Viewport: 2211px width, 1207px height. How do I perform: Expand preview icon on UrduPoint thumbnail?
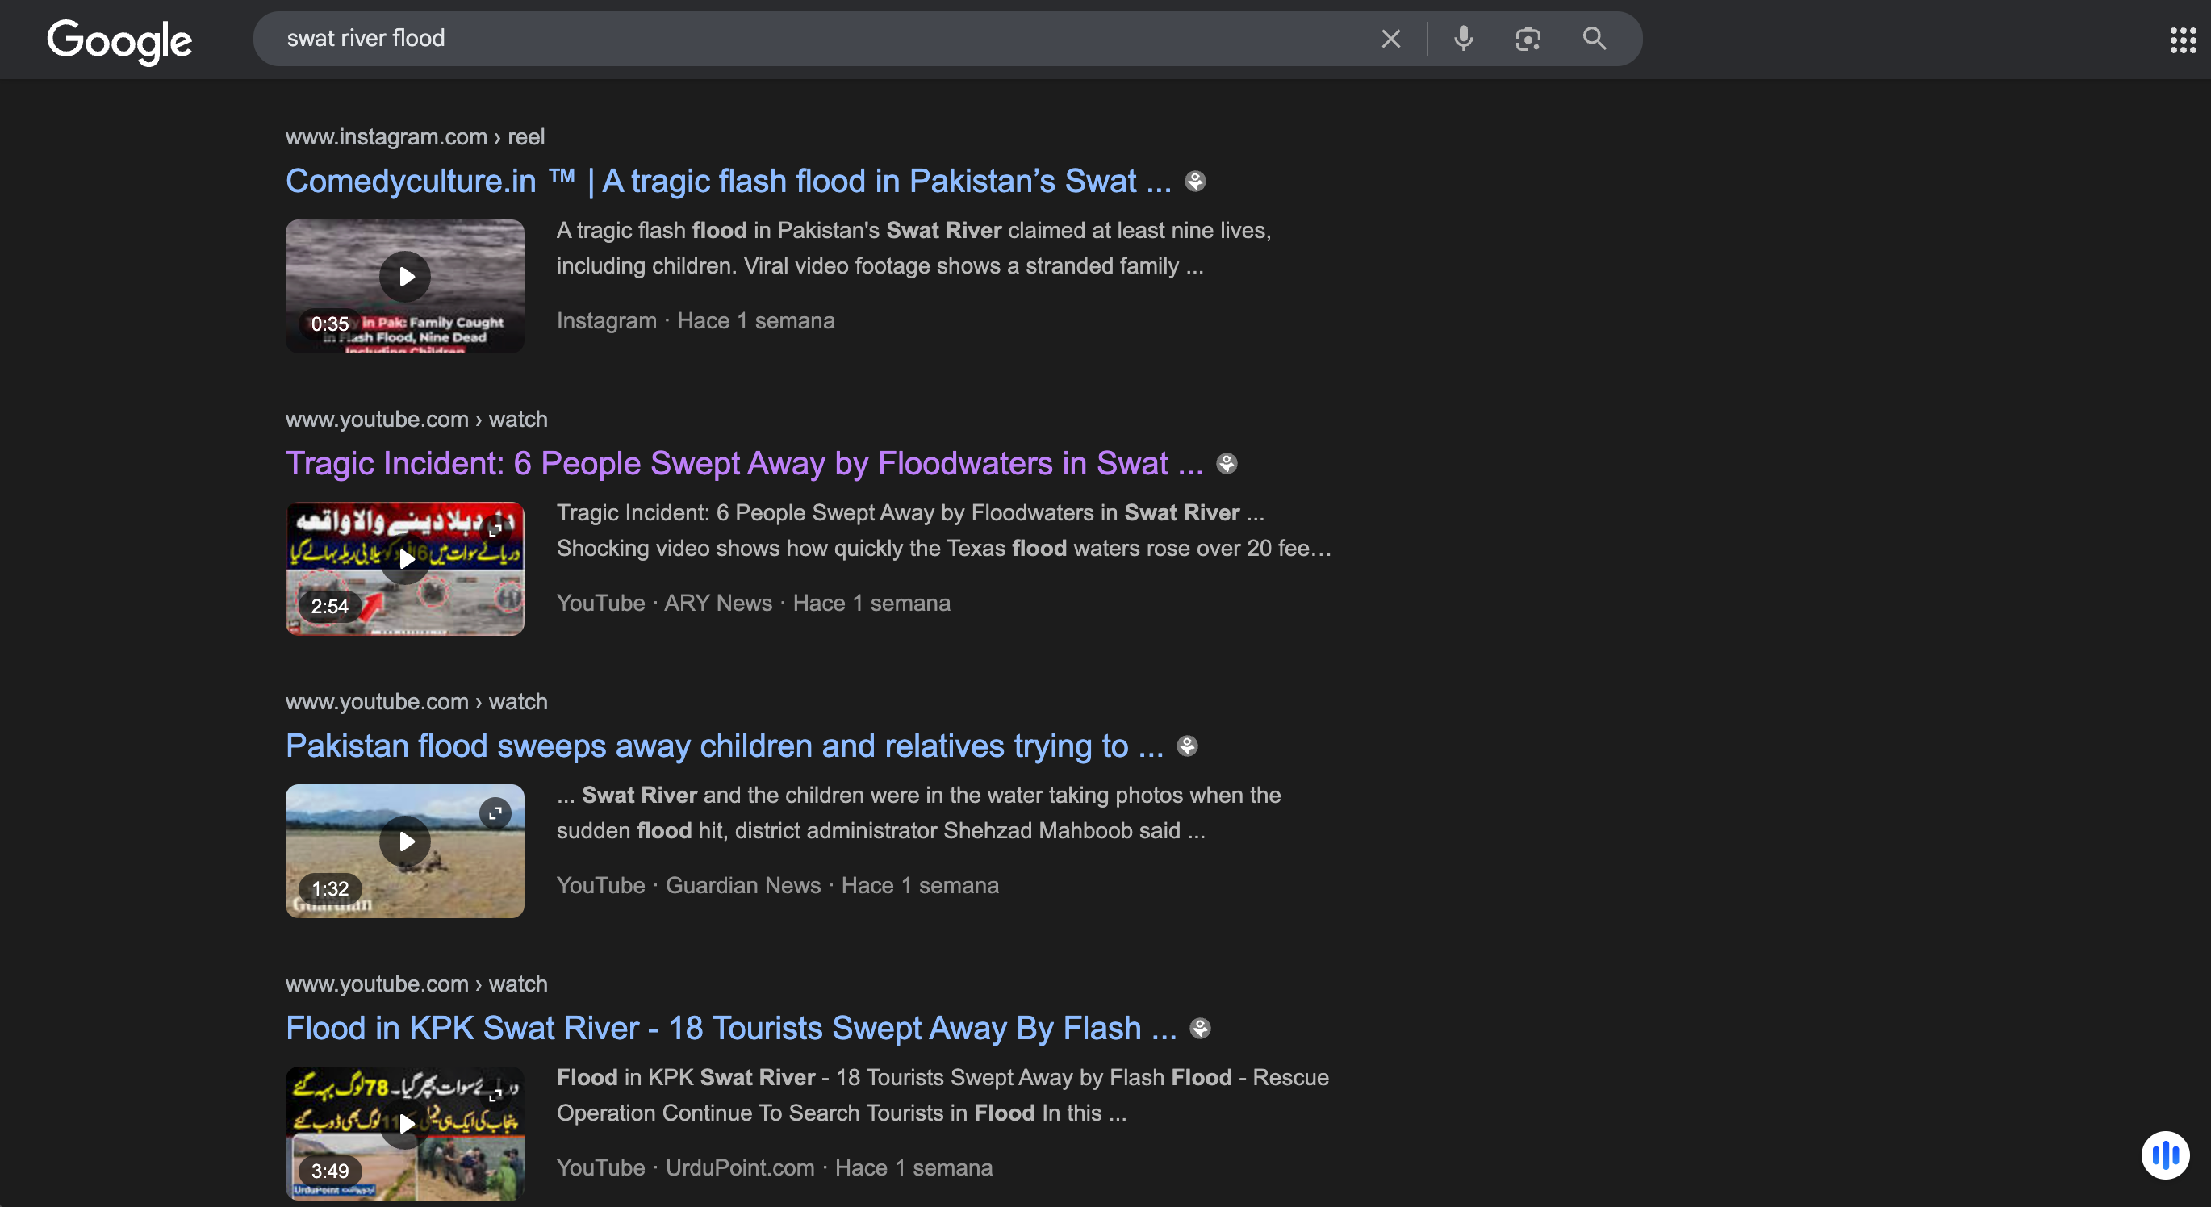(x=495, y=1096)
